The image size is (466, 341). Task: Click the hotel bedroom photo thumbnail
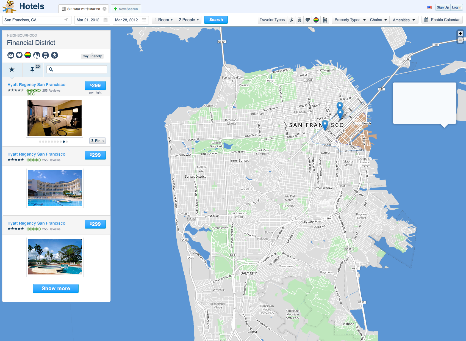[x=54, y=118]
